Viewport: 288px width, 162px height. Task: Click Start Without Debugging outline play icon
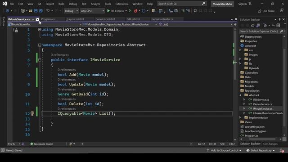tap(130, 11)
